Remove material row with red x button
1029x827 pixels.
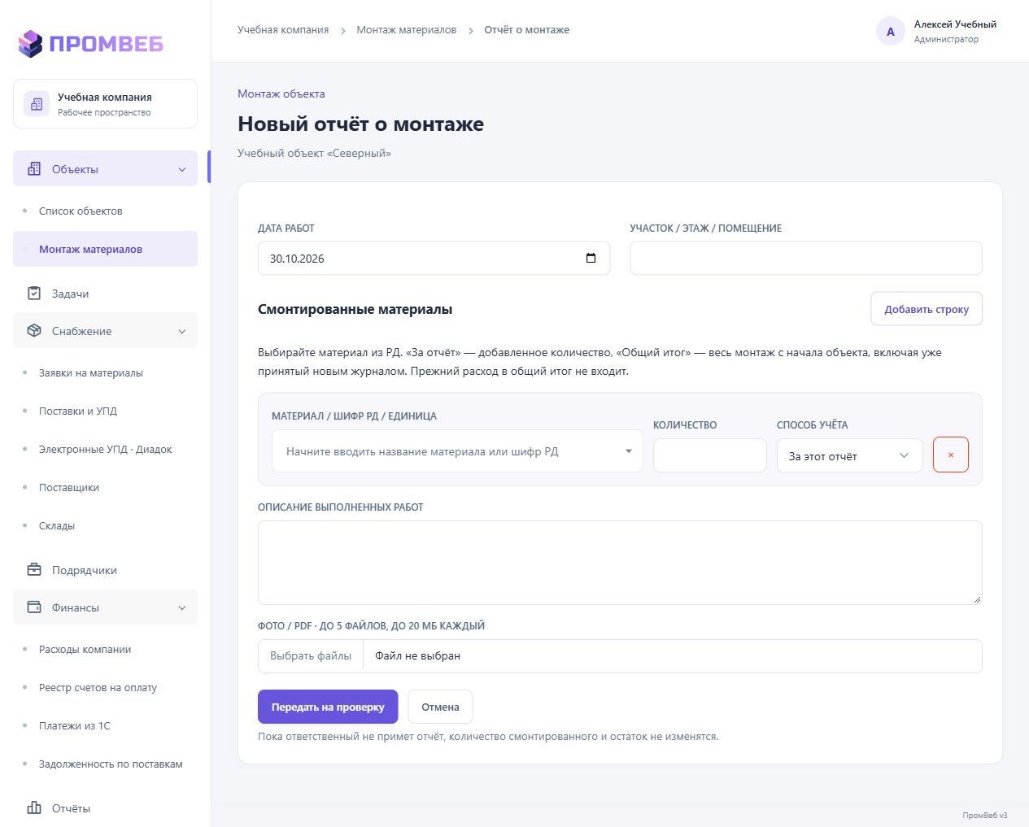951,455
